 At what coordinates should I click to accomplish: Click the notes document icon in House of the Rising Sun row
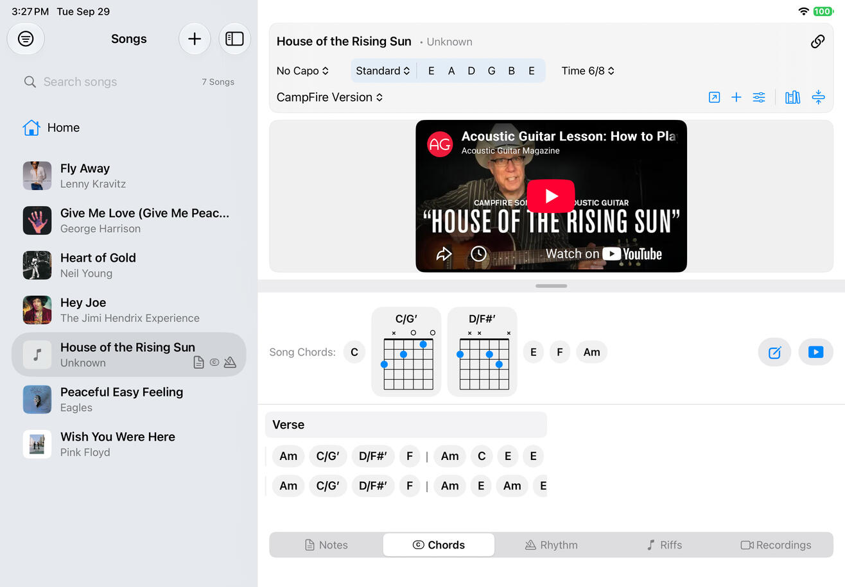(198, 362)
